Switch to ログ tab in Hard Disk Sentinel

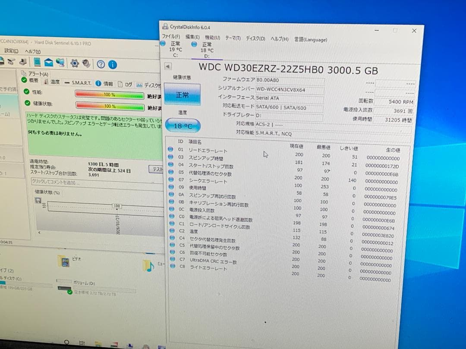(125, 84)
